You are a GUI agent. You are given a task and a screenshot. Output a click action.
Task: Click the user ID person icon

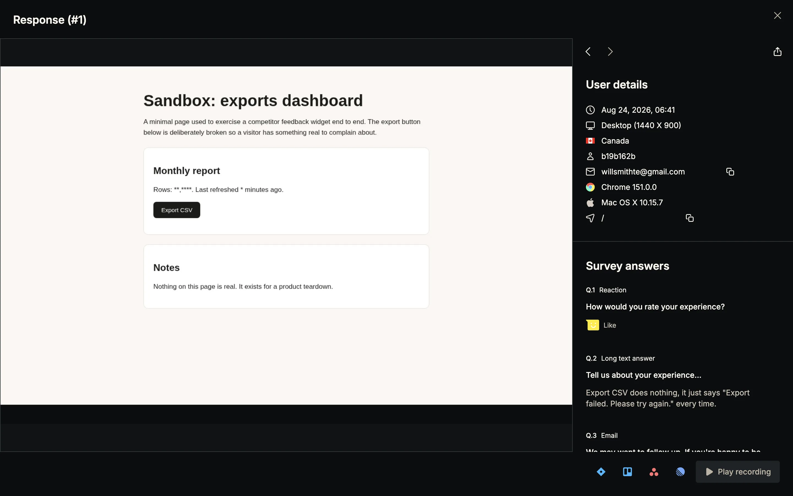pyautogui.click(x=590, y=156)
